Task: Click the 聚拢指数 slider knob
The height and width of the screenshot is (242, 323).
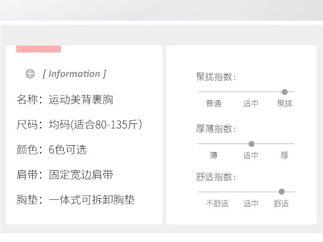Action: (x=285, y=92)
